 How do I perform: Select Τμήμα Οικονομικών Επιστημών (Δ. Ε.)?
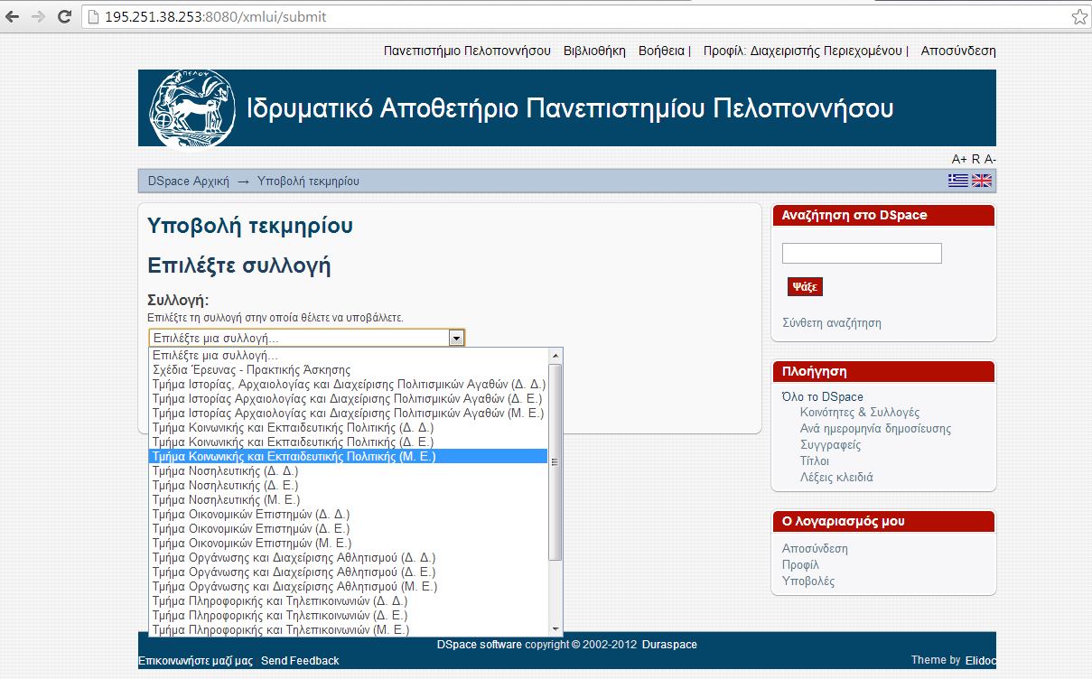click(x=349, y=529)
